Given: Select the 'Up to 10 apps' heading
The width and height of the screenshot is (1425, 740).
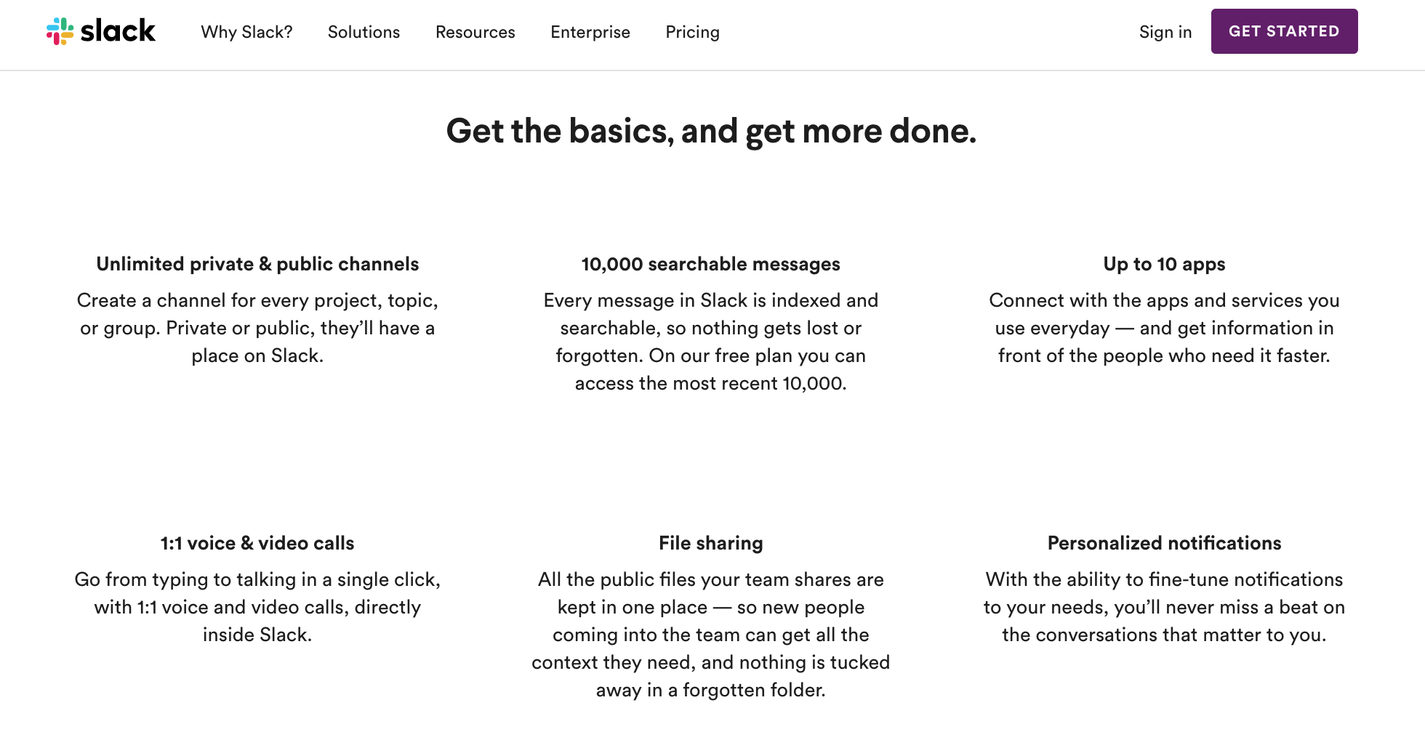Looking at the screenshot, I should tap(1164, 264).
